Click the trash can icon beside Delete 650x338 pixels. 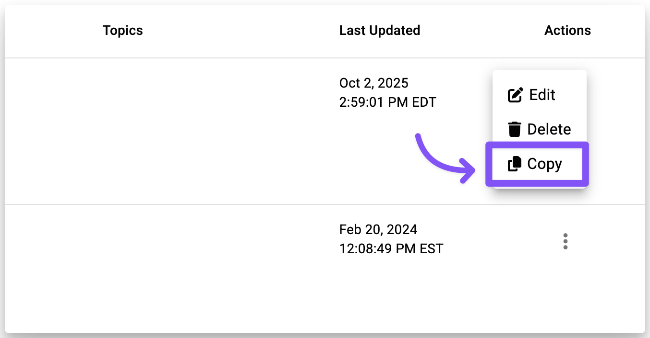coord(515,129)
